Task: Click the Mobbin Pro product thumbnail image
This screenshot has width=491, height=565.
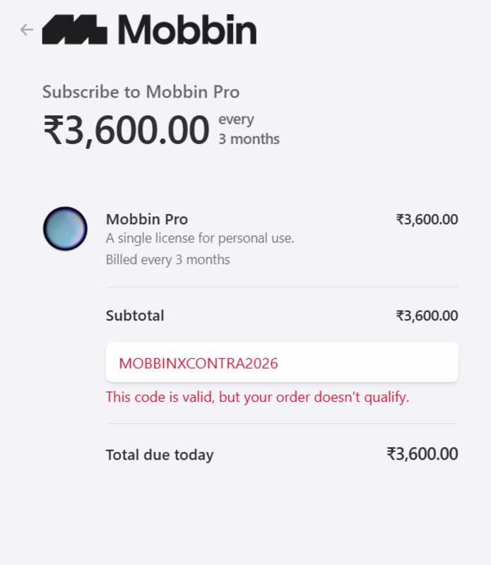Action: 65,229
